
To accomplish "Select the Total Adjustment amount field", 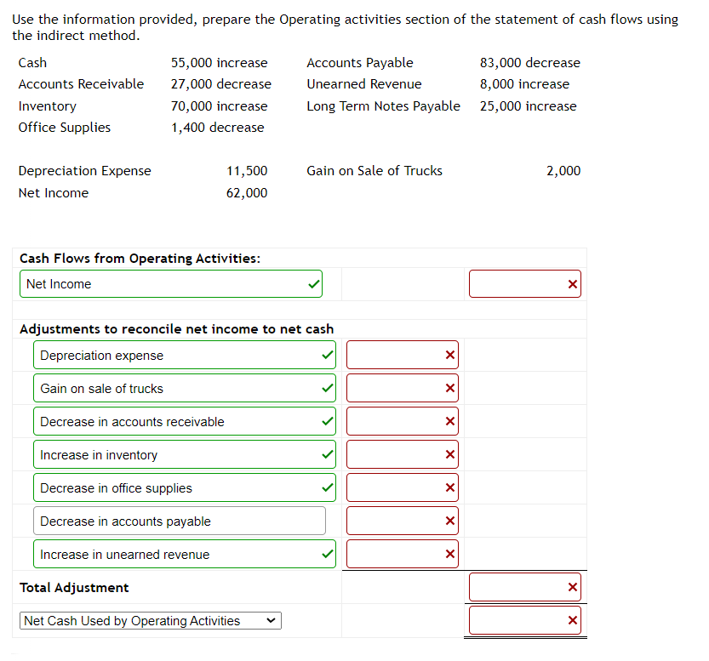I will click(525, 586).
